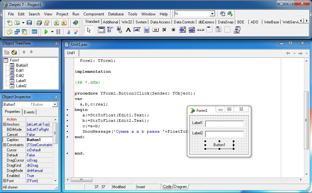Expand the Font property
Screen dimensions: 312x193
coord(5,181)
